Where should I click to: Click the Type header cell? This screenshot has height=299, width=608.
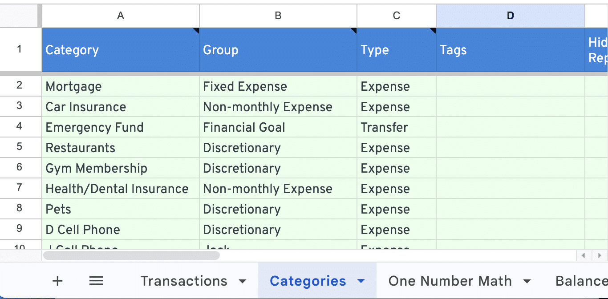[x=397, y=50]
